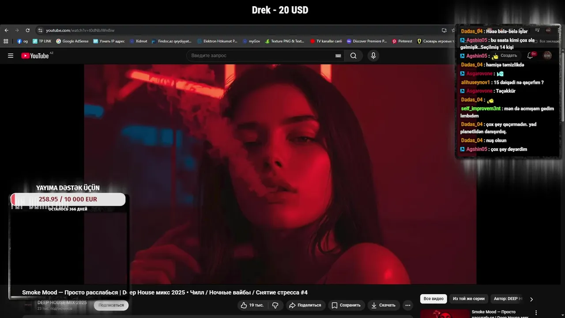The image size is (565, 318).
Task: Open the on-screen keyboard in search box
Action: tap(338, 56)
